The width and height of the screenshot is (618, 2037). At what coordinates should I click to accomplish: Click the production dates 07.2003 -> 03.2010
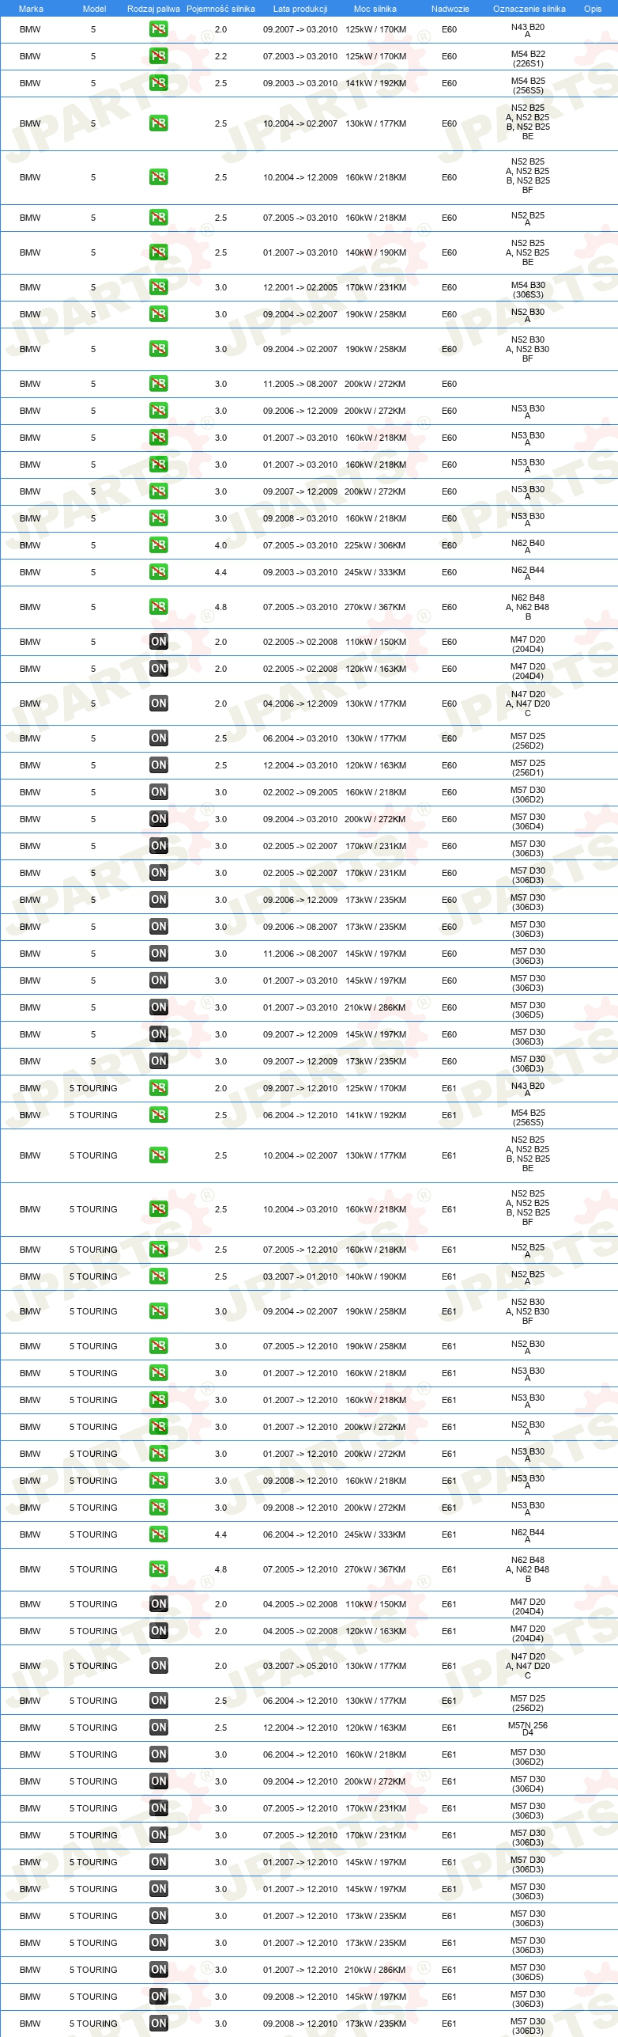(300, 56)
